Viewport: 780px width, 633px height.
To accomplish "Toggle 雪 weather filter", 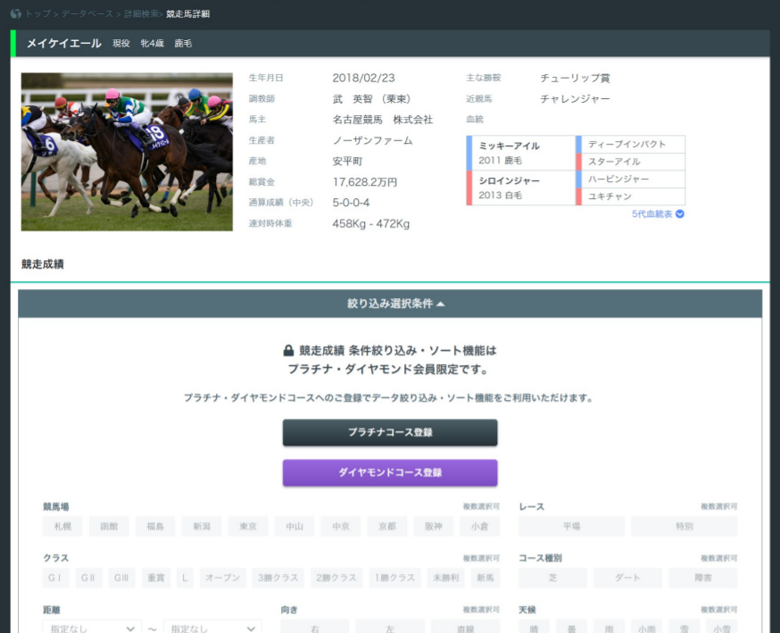I will [x=685, y=627].
